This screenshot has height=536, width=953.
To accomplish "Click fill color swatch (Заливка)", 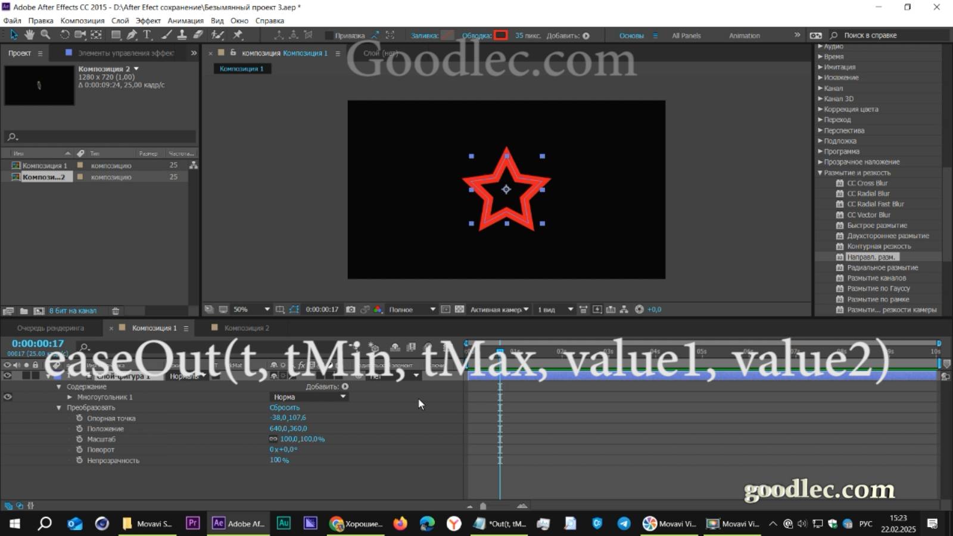I will pos(447,36).
